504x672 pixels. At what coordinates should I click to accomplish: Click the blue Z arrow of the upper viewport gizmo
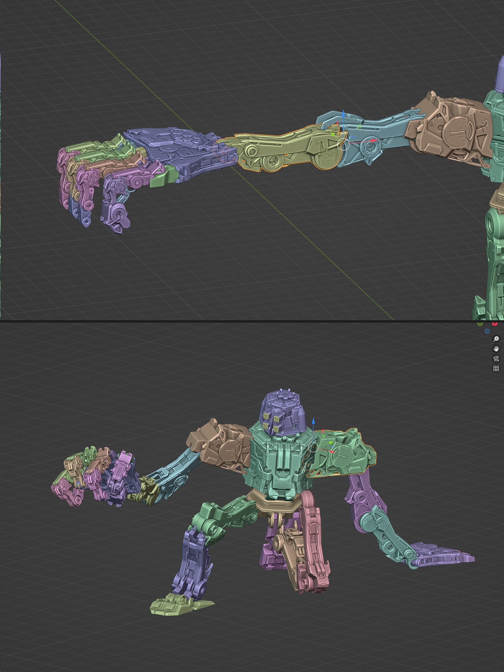tap(343, 113)
